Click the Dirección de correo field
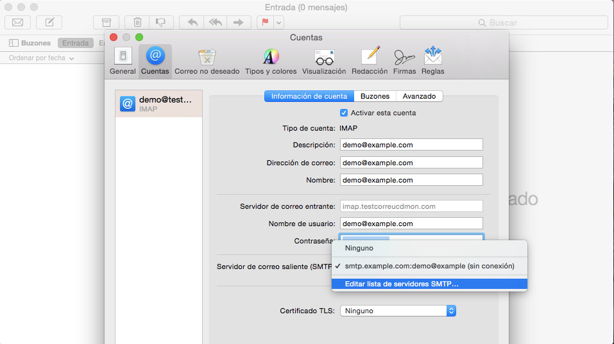Screen dimensions: 614x344 point(411,163)
